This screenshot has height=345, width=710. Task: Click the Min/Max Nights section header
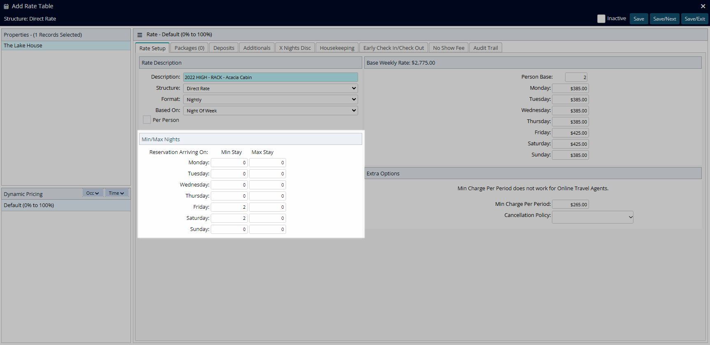251,139
